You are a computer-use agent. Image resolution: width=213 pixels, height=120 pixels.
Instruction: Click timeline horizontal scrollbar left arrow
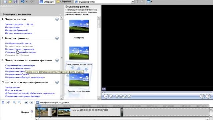click(x=37, y=119)
